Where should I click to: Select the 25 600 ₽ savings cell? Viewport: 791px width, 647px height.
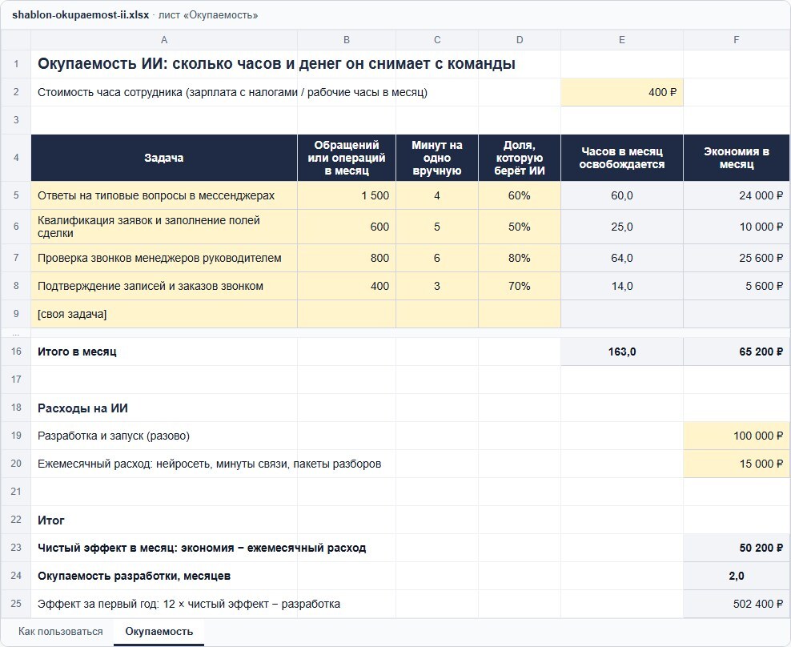coord(737,258)
